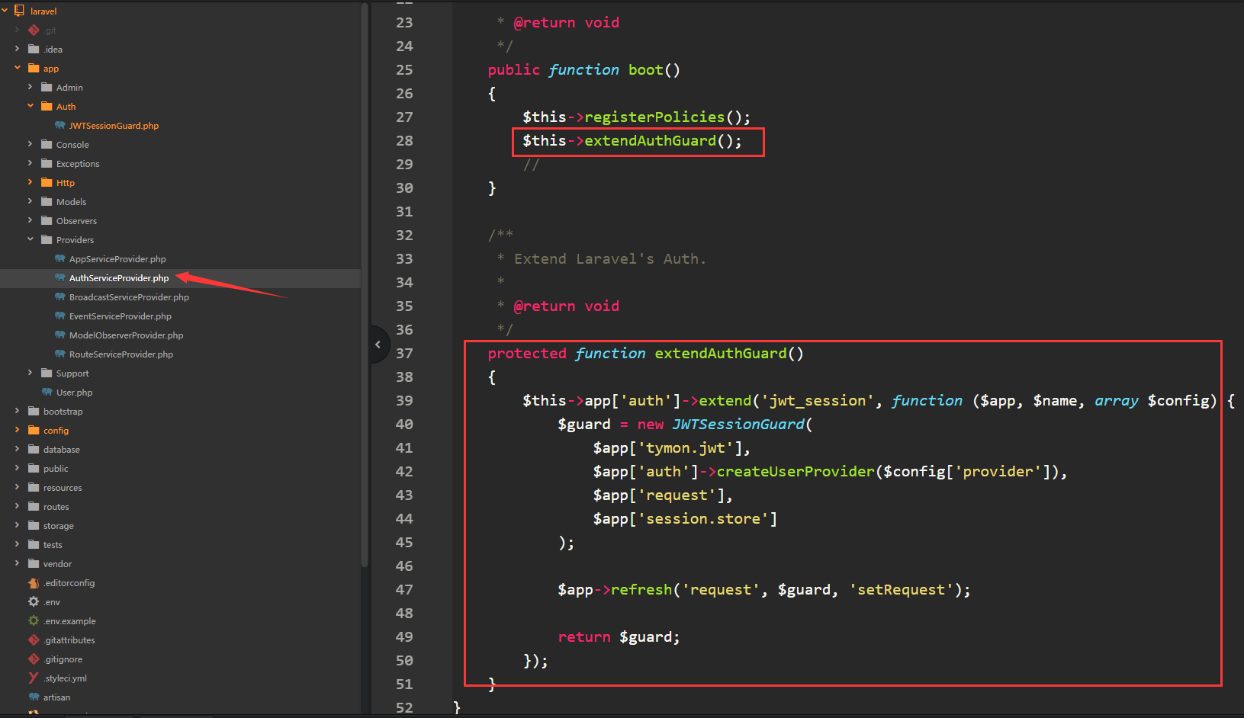Click the PHP file icon of AppServiceProvider.php
Screen dimensions: 1244x718
click(x=59, y=258)
